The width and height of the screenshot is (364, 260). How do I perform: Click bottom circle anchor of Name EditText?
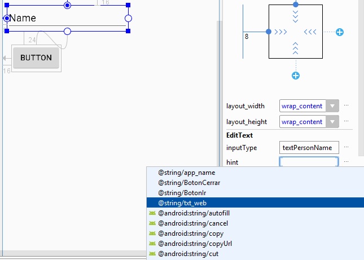68,31
